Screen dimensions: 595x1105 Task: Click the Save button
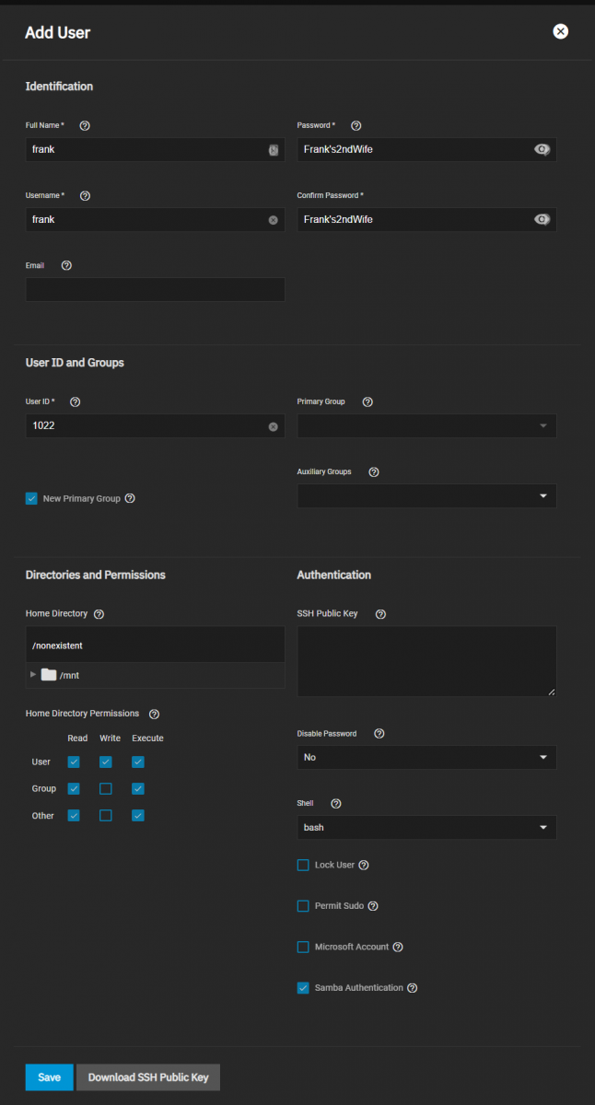click(49, 1077)
